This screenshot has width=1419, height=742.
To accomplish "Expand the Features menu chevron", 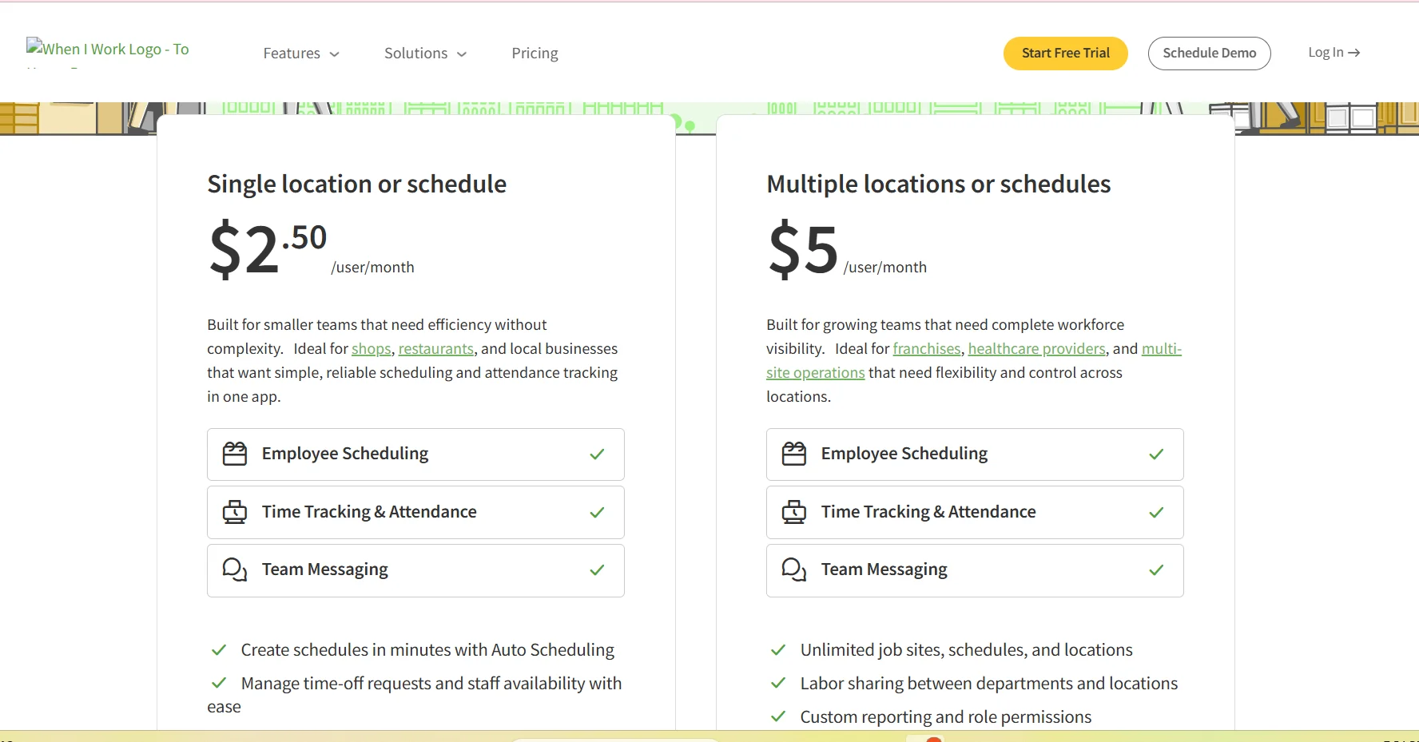I will click(335, 54).
